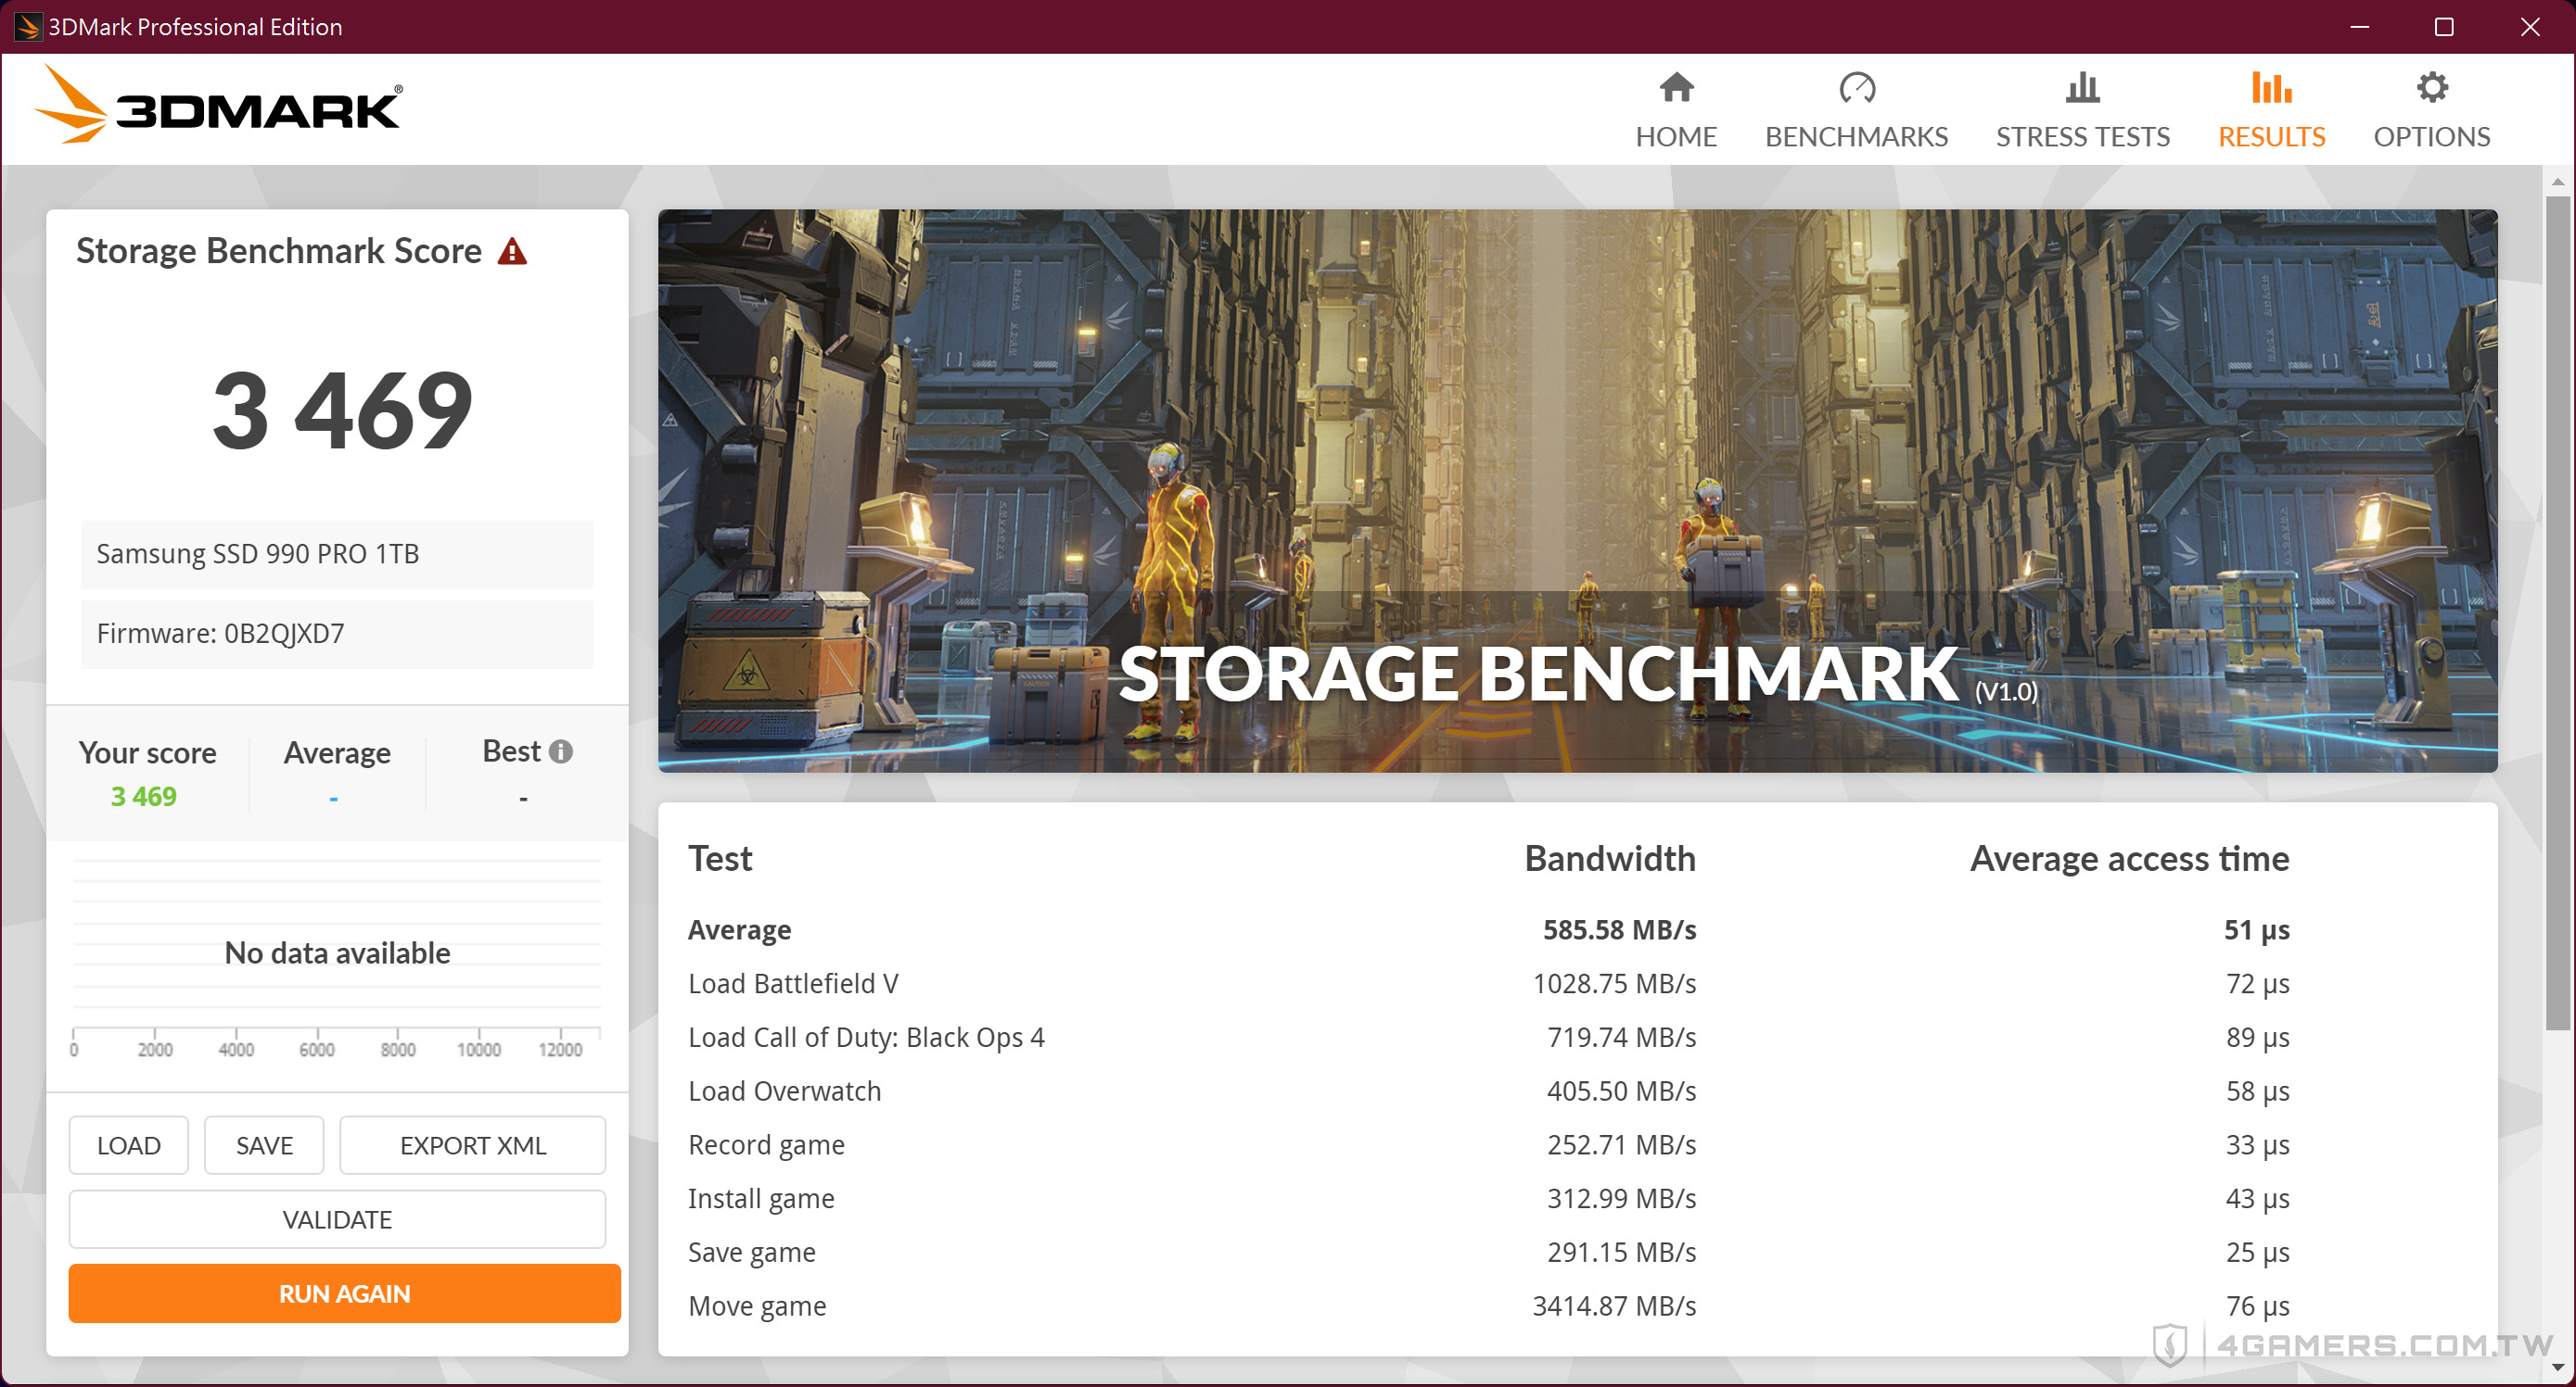The height and width of the screenshot is (1387, 2576).
Task: Click the green Your score value 3 469
Action: (143, 797)
